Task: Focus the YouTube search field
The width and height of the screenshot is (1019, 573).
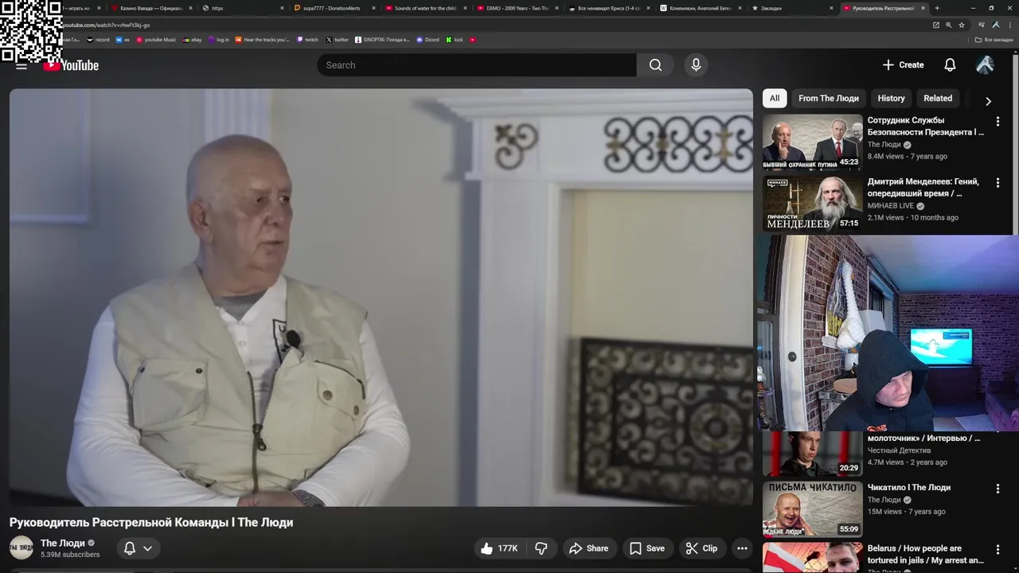Action: coord(477,65)
